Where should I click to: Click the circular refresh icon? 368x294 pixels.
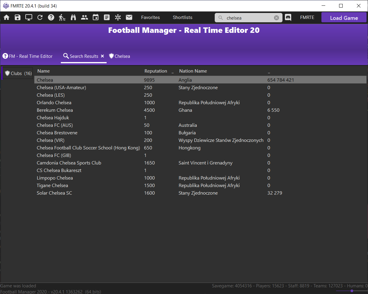click(40, 17)
